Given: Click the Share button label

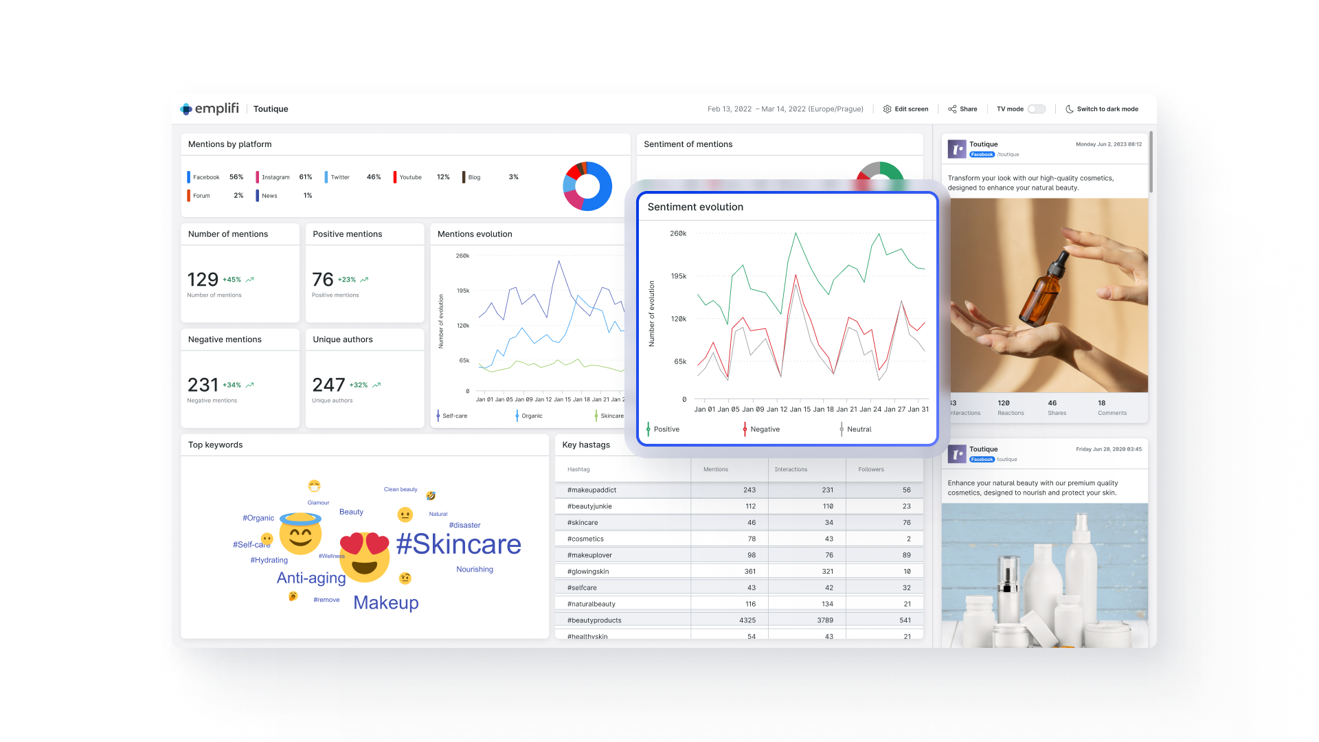Looking at the screenshot, I should (x=969, y=109).
